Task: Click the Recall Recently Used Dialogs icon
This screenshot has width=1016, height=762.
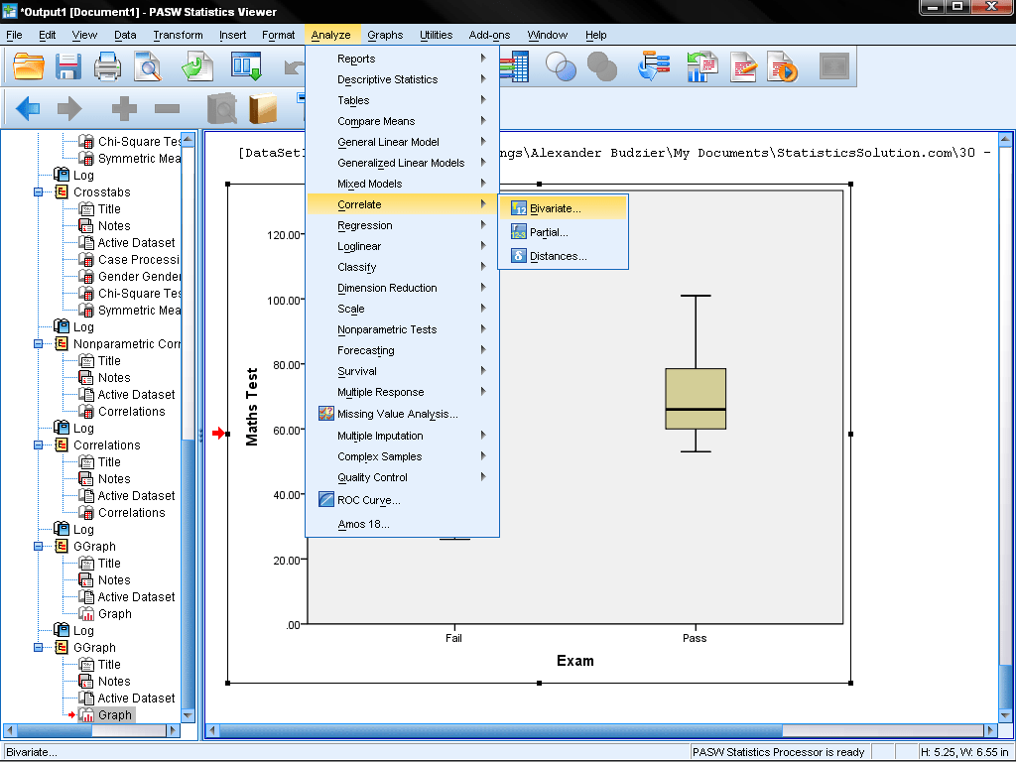Action: click(x=655, y=67)
